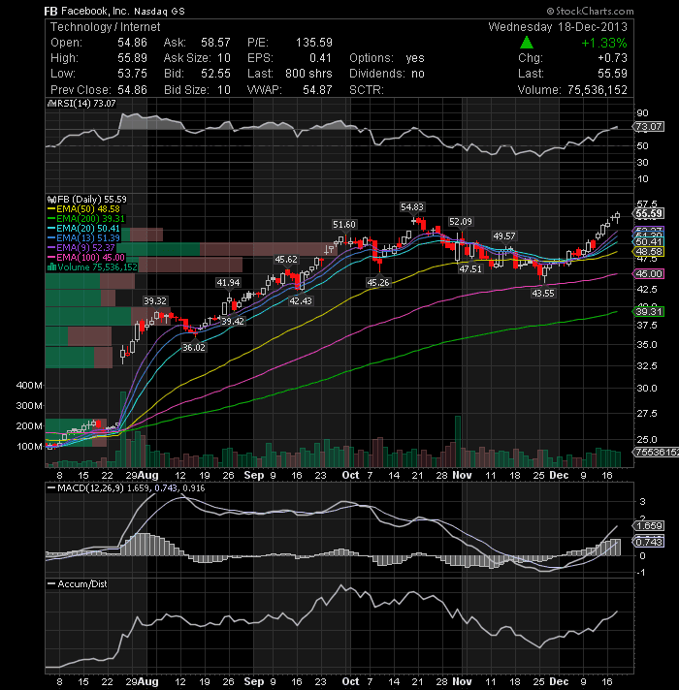Click the Oct label on price chart axis
This screenshot has height=690, width=679.
click(350, 475)
